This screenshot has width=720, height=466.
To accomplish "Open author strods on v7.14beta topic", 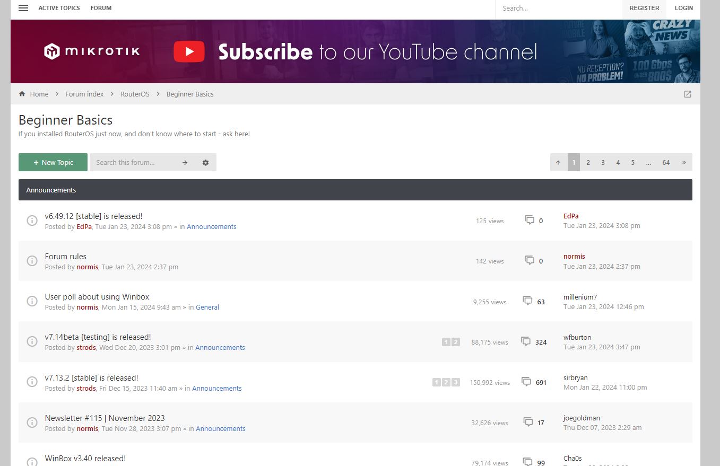I will [x=86, y=347].
